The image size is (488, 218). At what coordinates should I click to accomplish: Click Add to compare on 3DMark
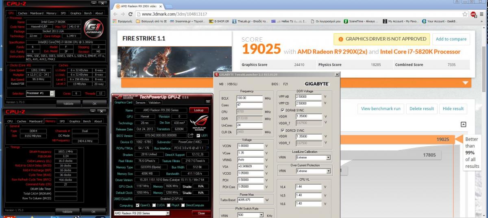tap(451, 39)
